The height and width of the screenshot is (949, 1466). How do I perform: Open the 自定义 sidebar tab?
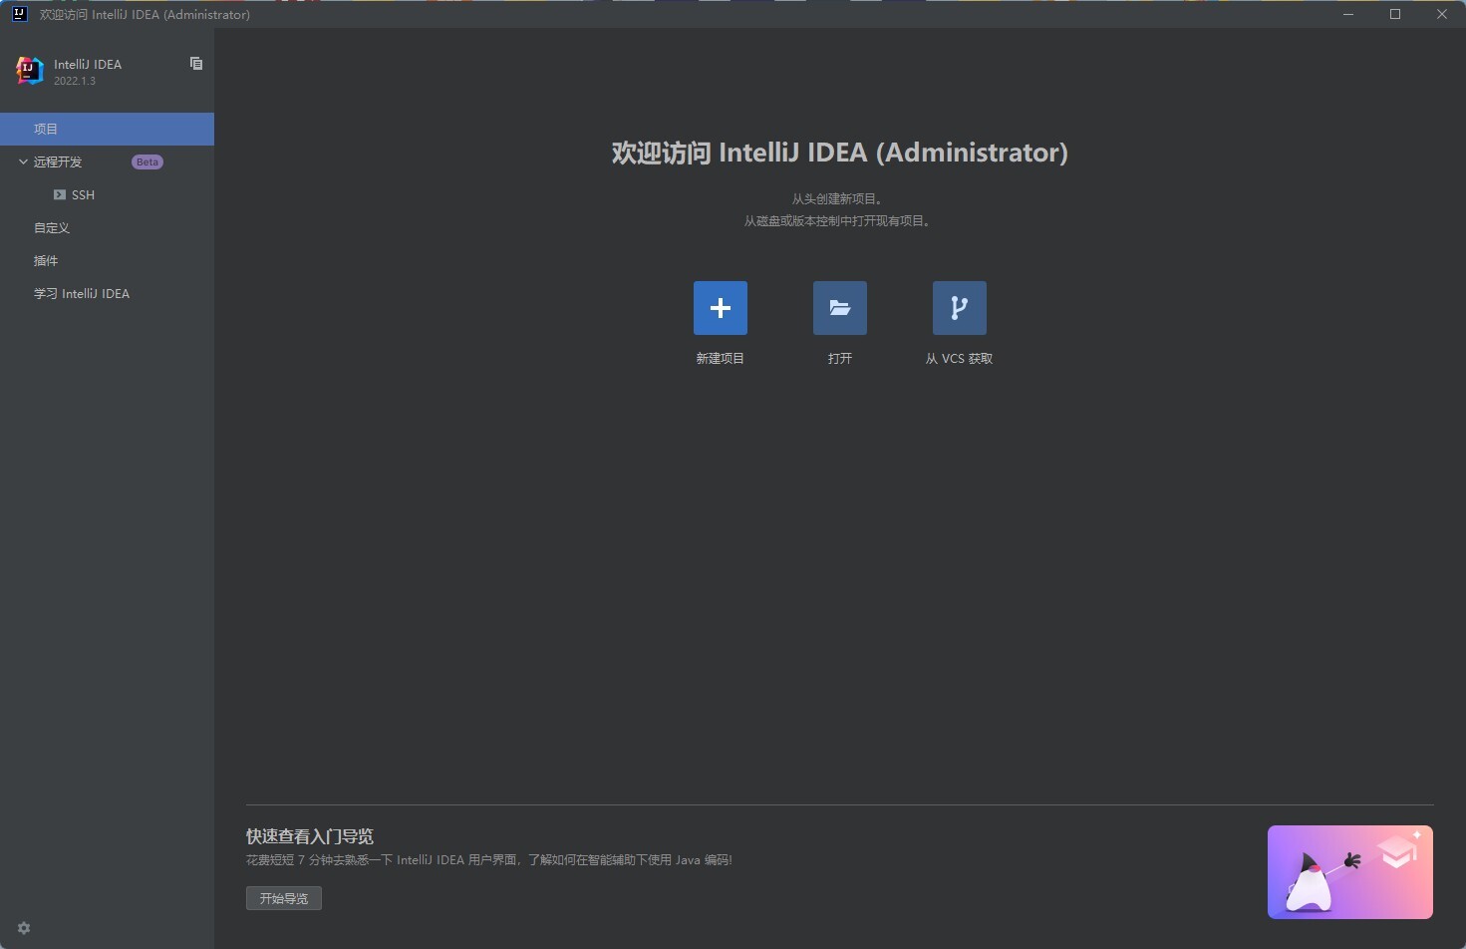pos(107,227)
